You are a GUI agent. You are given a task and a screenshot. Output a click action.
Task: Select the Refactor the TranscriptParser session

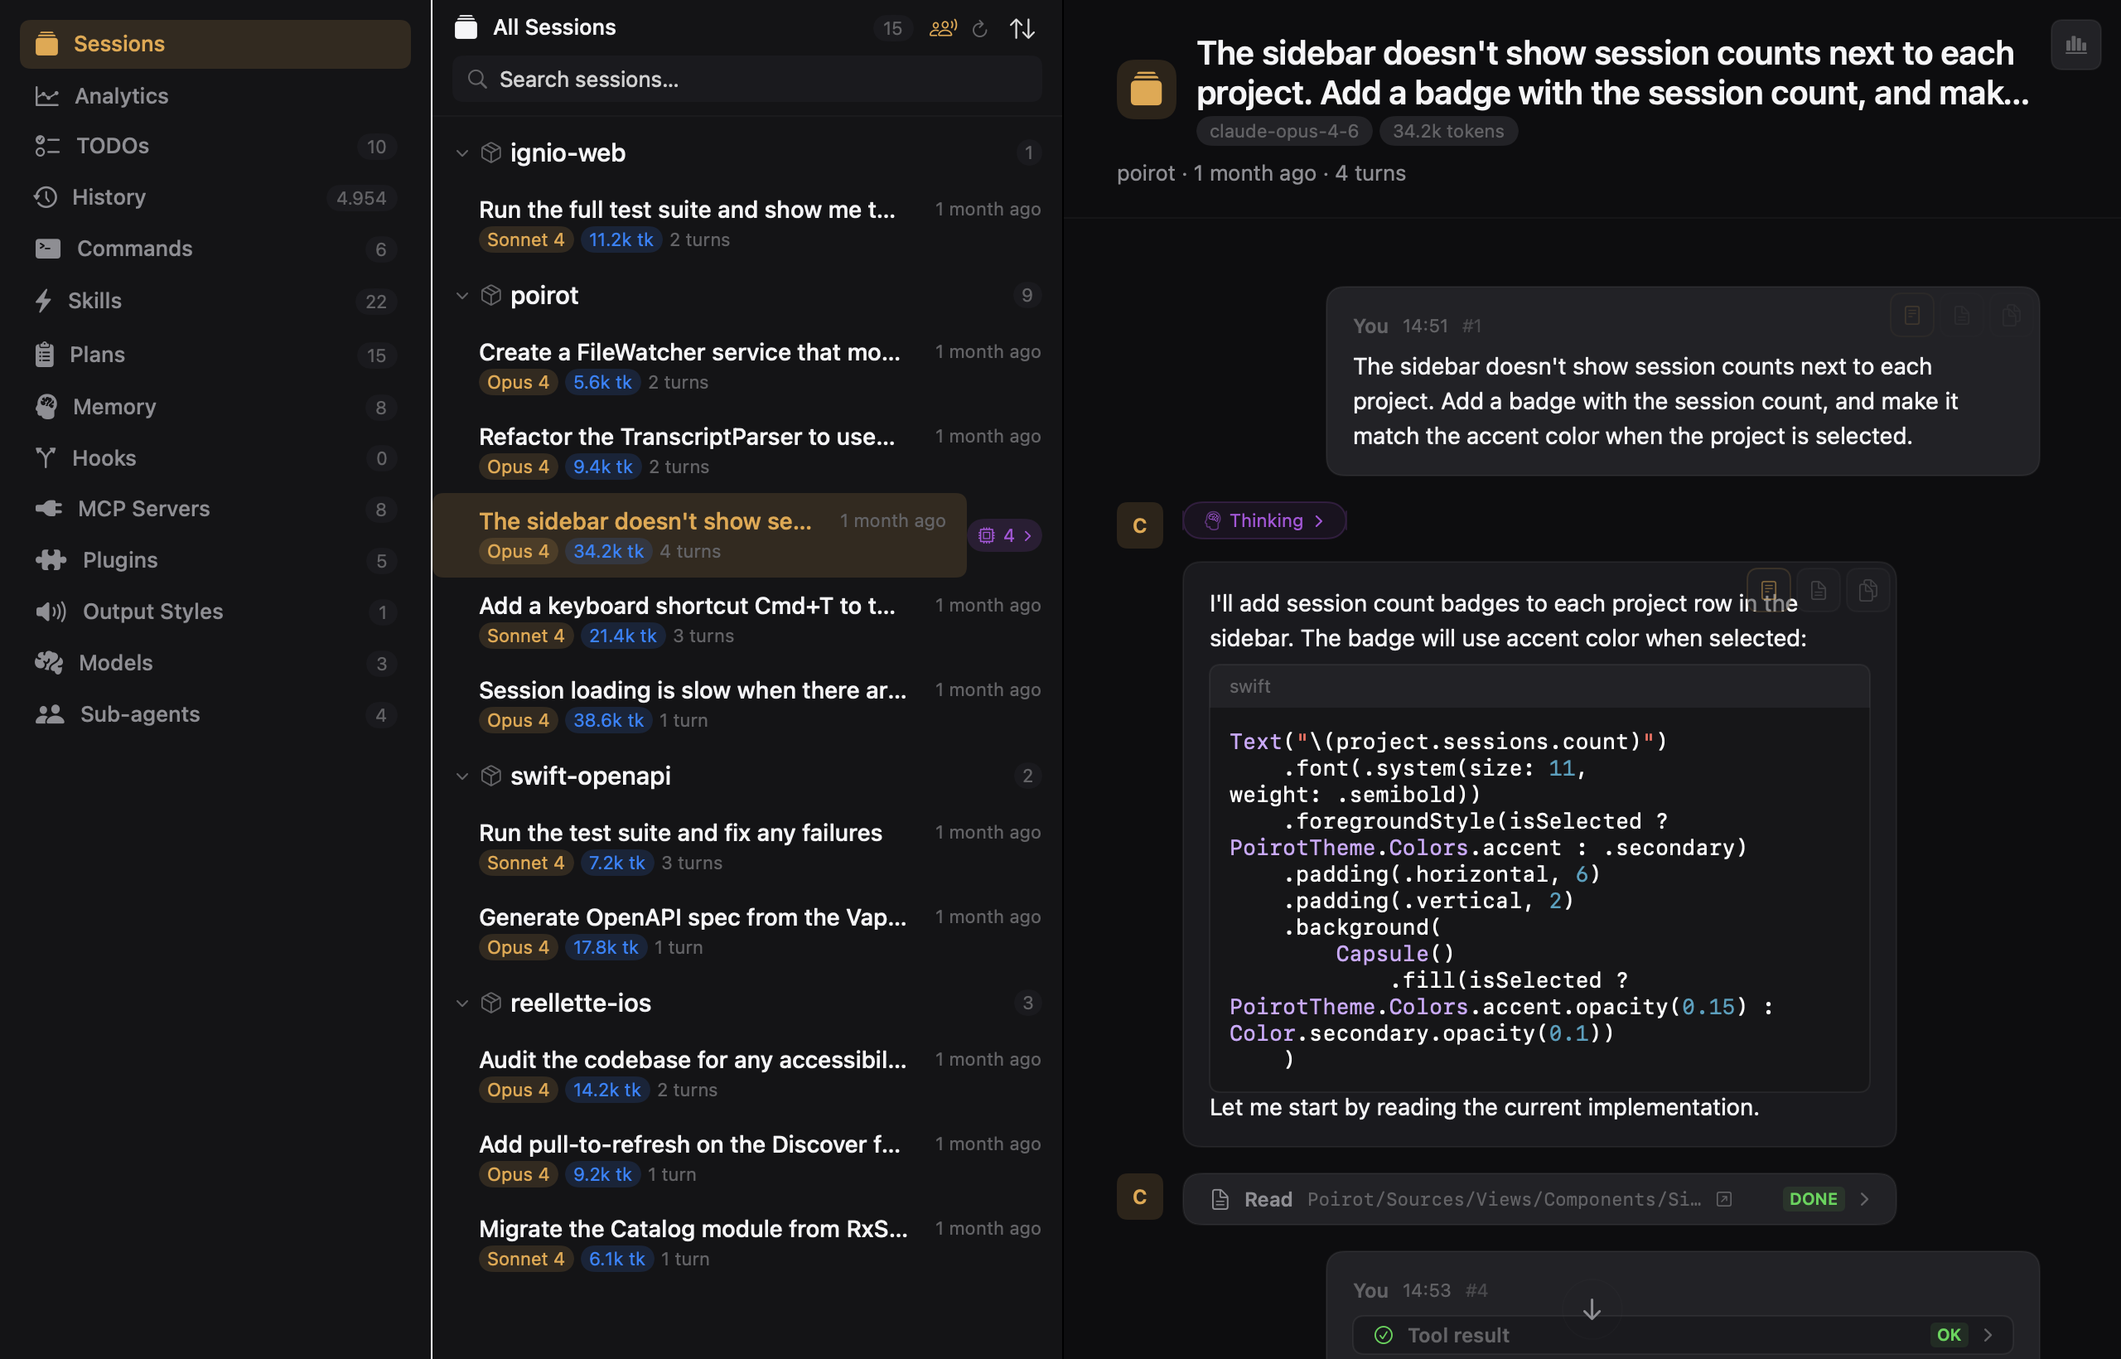(x=686, y=437)
